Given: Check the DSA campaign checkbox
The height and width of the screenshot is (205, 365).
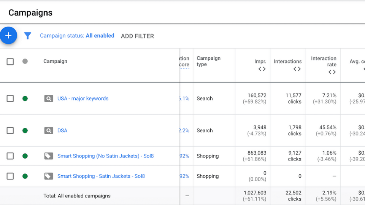Looking at the screenshot, I should [10, 130].
